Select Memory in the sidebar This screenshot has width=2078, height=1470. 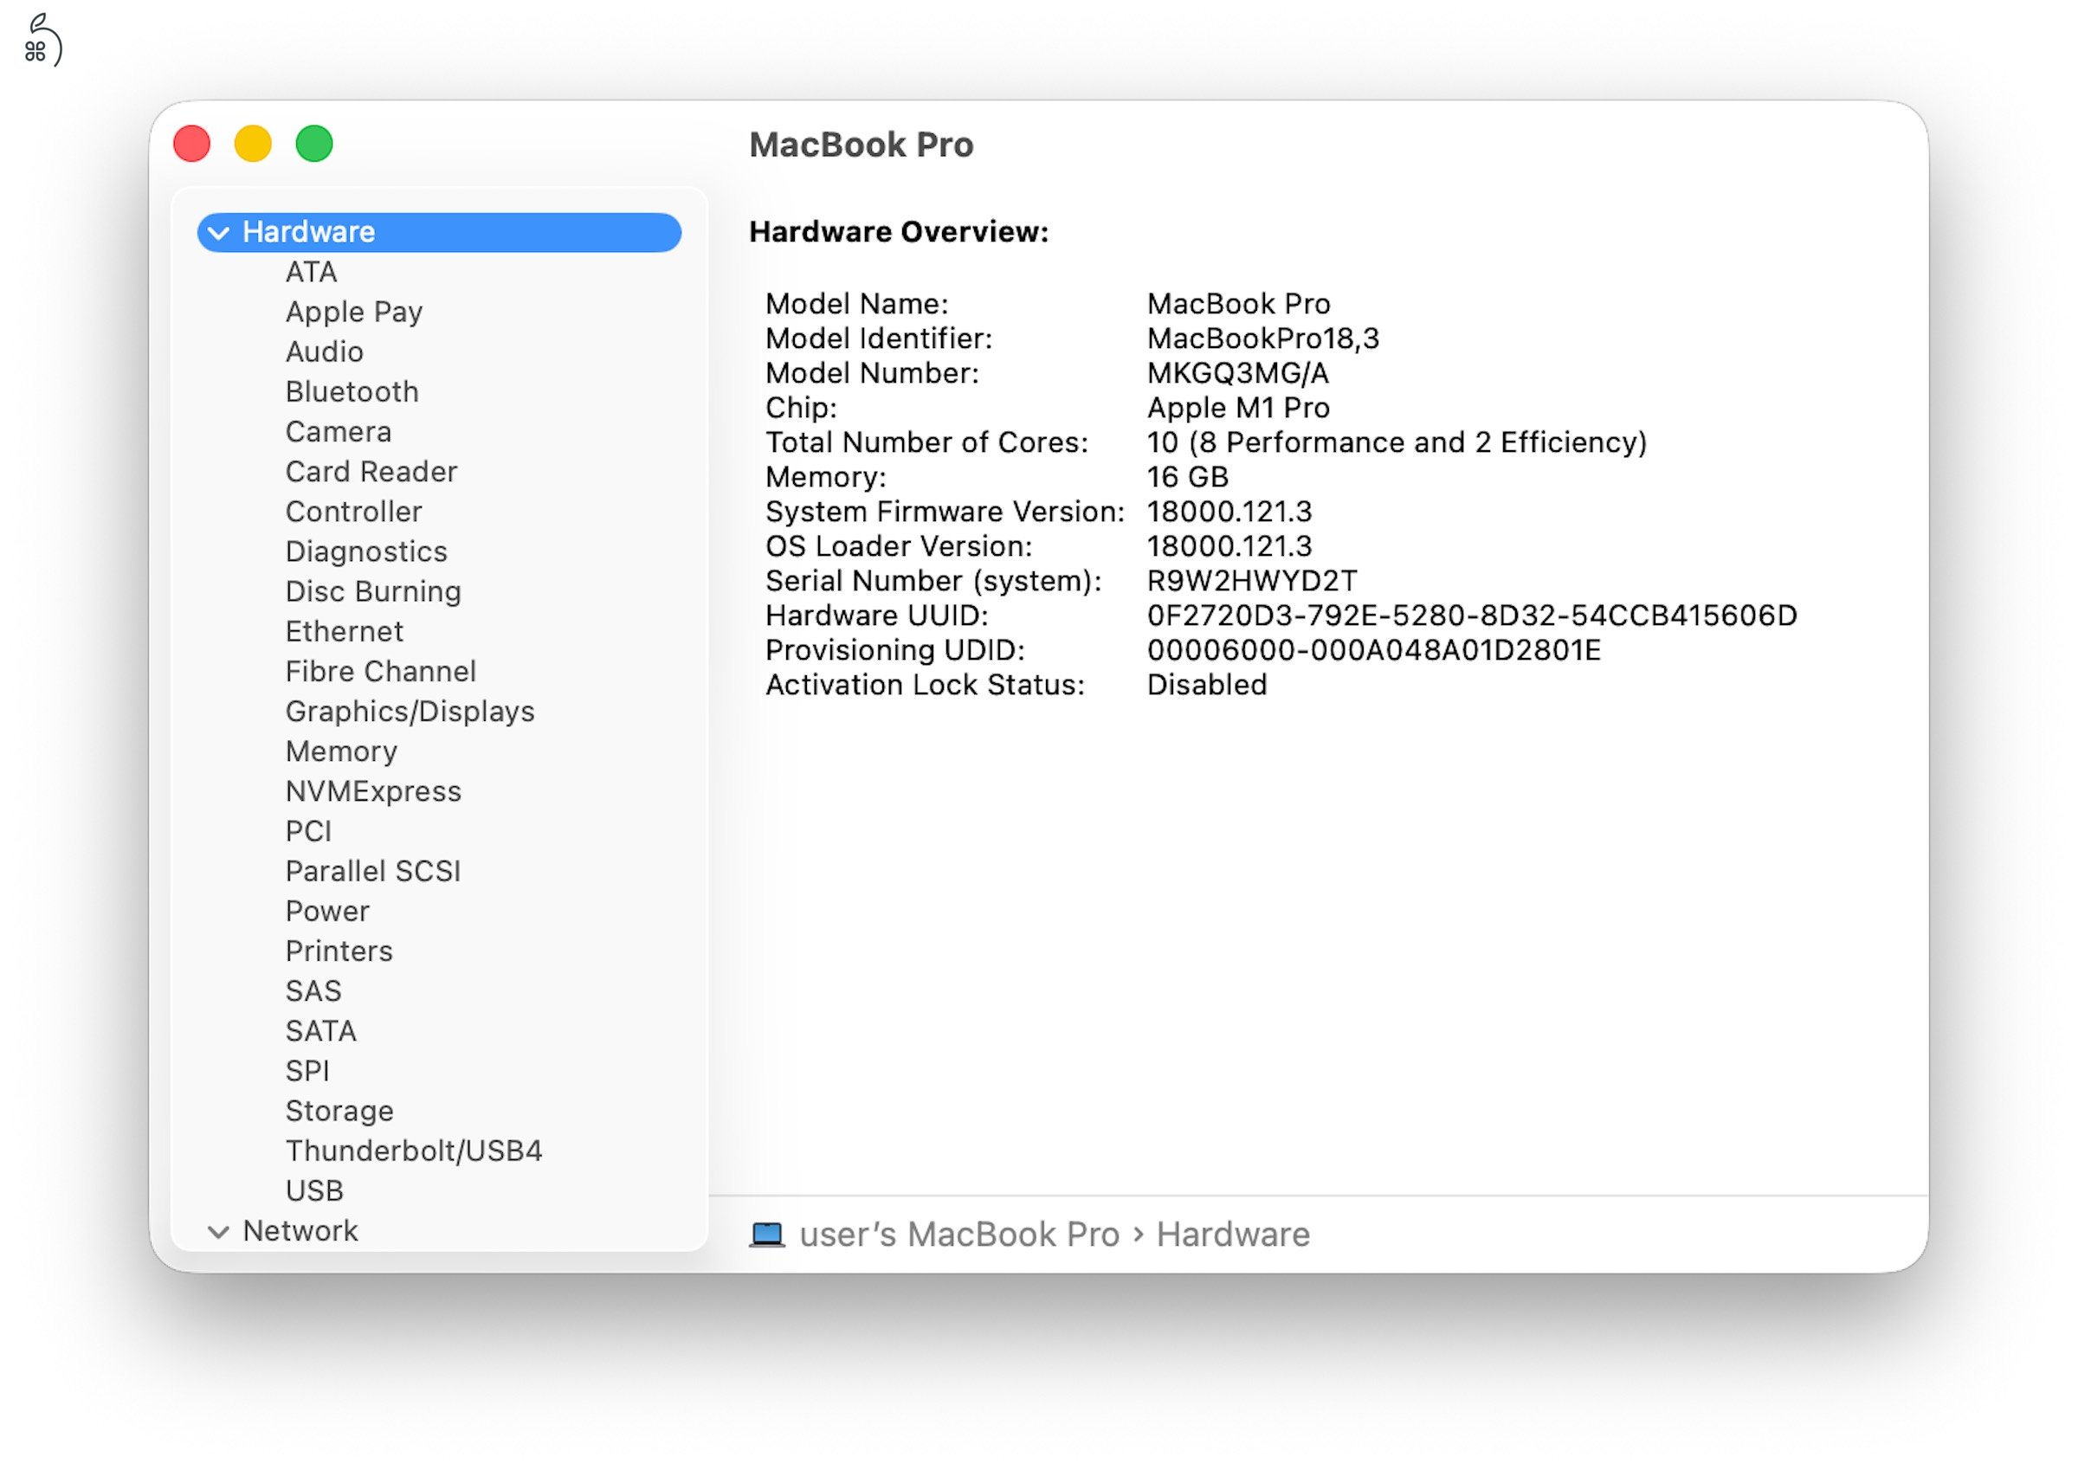click(341, 751)
